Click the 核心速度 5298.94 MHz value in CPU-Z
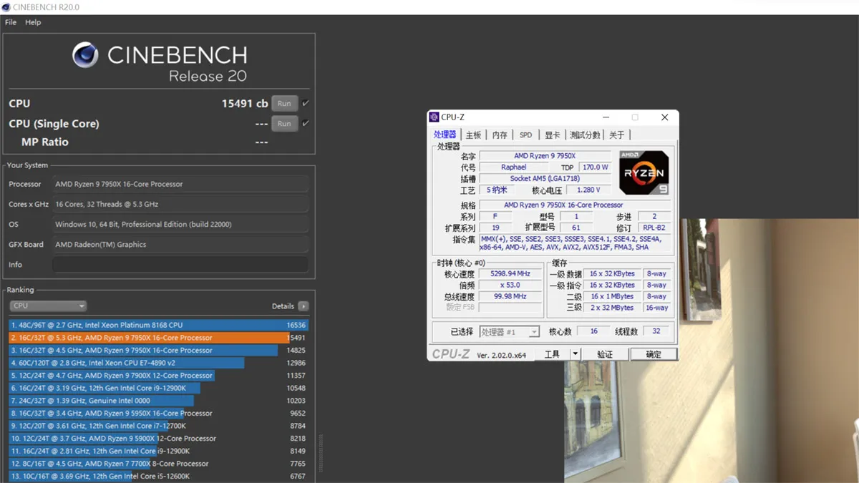 point(510,274)
